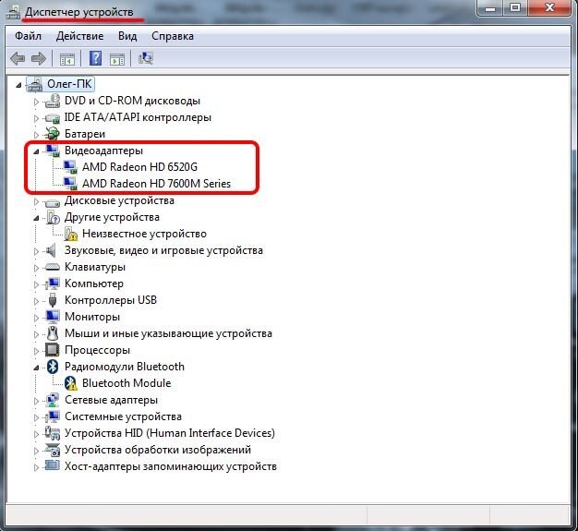Viewport: 578px width, 531px height.
Task: Expand the Батареи node
Action: 36,135
